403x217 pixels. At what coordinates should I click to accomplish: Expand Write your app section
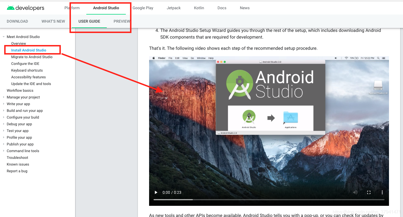click(x=4, y=104)
